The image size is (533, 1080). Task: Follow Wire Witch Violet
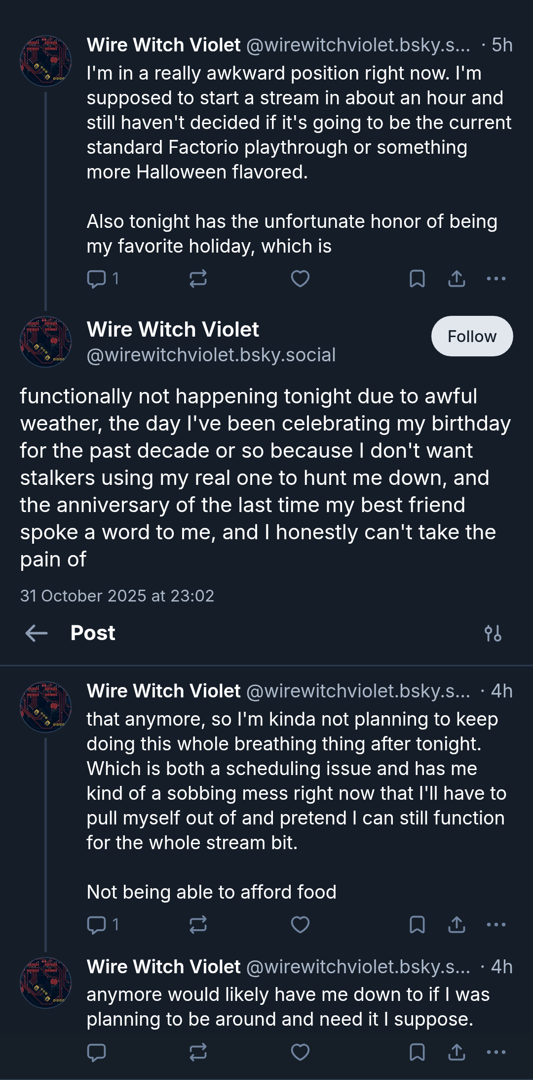click(472, 336)
